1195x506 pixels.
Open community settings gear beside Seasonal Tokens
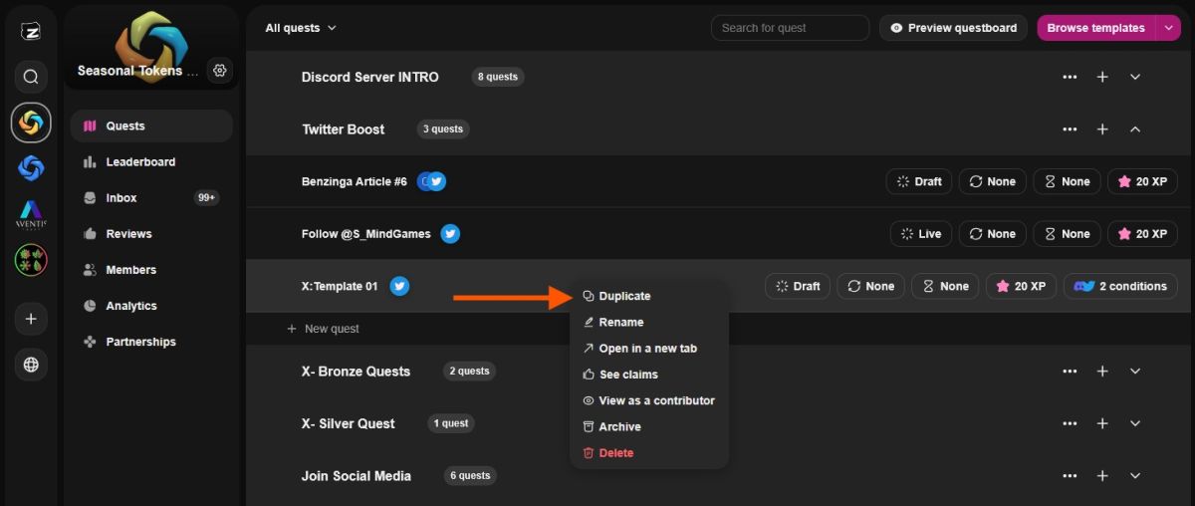220,71
